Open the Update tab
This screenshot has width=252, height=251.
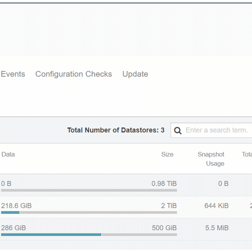[135, 74]
